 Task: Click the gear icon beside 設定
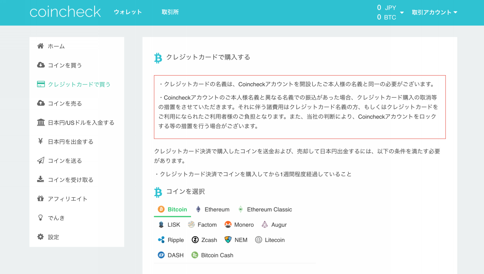click(x=40, y=237)
